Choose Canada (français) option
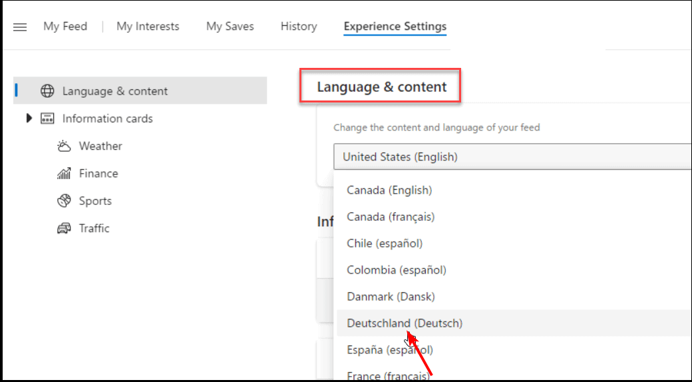Screen dimensions: 692x382 pyautogui.click(x=391, y=217)
